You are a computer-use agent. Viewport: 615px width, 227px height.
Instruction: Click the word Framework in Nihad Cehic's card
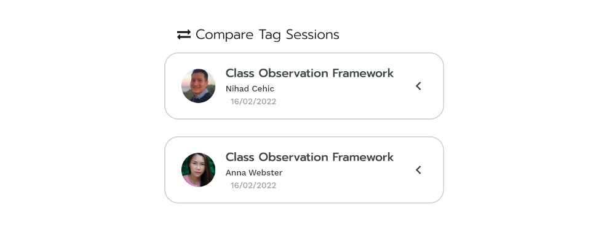363,73
